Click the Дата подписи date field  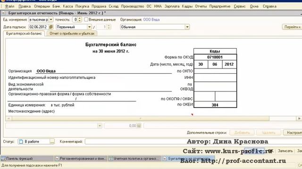point(39,27)
